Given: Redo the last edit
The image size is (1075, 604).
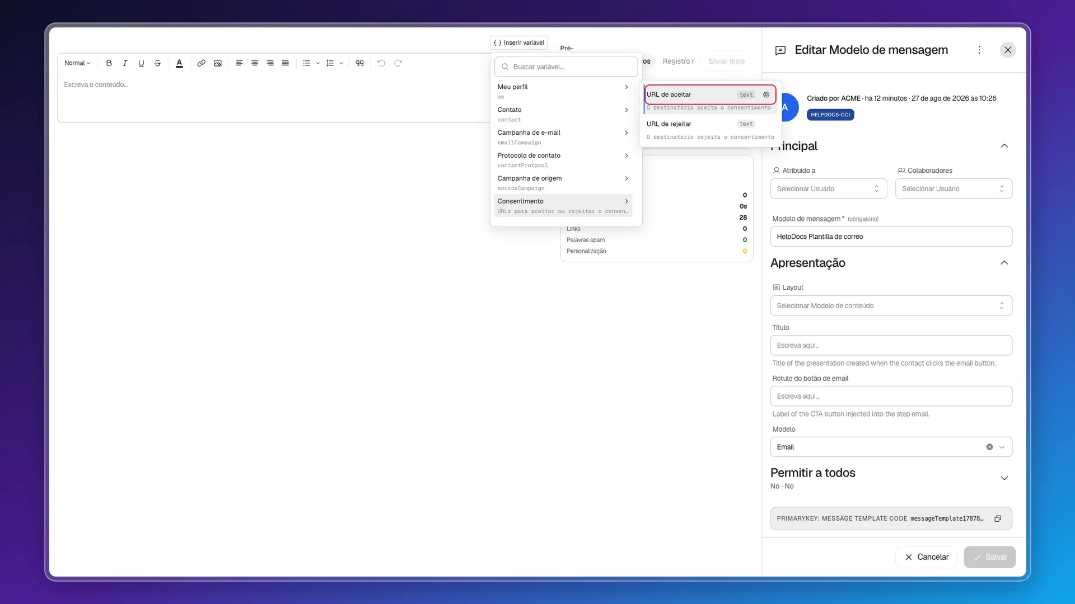Looking at the screenshot, I should pos(398,63).
